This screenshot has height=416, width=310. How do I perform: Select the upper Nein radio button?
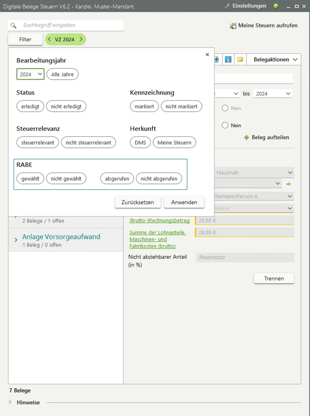click(x=225, y=108)
